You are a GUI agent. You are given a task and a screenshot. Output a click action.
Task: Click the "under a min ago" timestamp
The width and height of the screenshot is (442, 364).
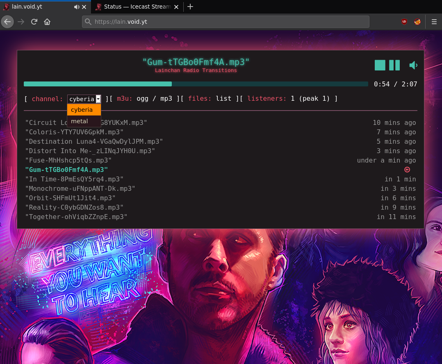[387, 160]
